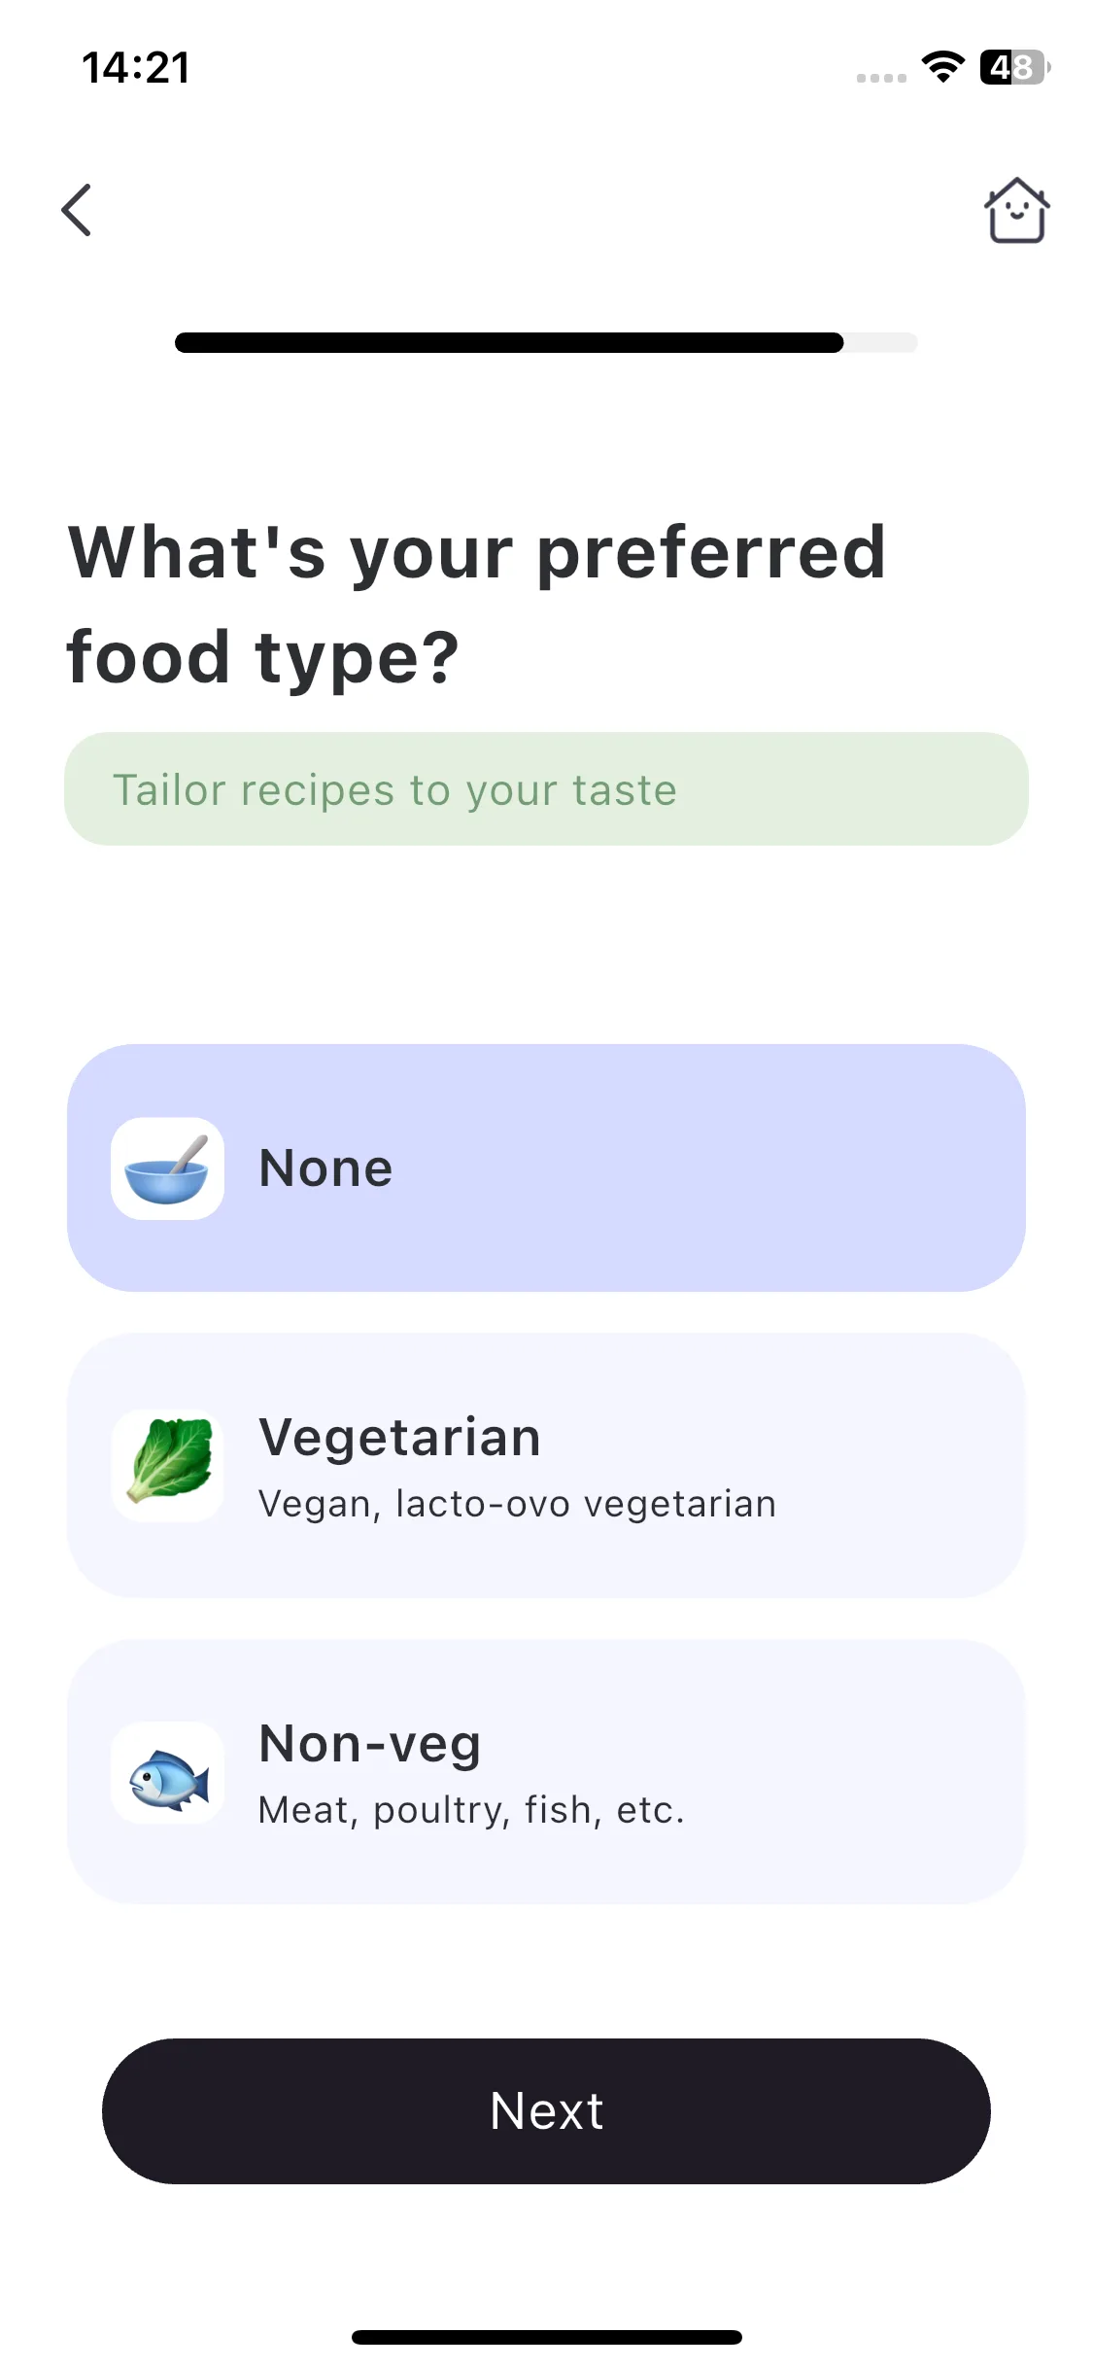Tap the Vegan, lacto-ovo vegetarian subtitle
Viewport: 1093px width, 2368px height.
point(517,1504)
